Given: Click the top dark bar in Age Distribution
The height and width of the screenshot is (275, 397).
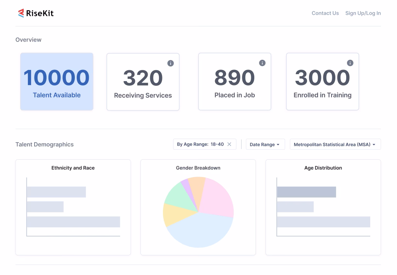Looking at the screenshot, I should [x=306, y=192].
